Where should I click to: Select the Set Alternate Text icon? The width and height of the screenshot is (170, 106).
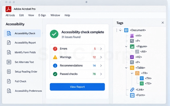[x=9, y=62]
